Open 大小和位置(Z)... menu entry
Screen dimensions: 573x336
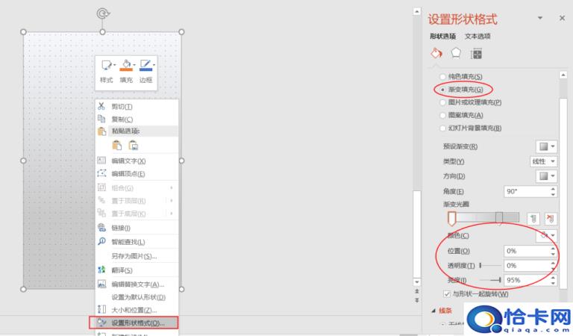pyautogui.click(x=134, y=310)
